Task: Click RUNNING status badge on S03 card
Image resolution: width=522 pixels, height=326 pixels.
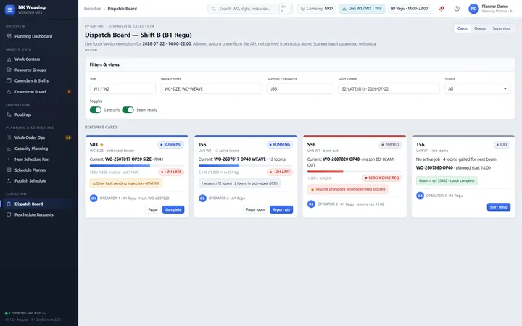Action: (x=171, y=145)
